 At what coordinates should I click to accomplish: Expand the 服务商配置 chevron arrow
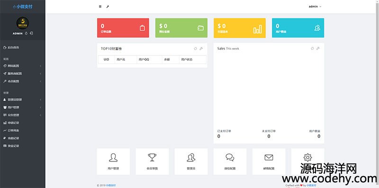[40, 74]
